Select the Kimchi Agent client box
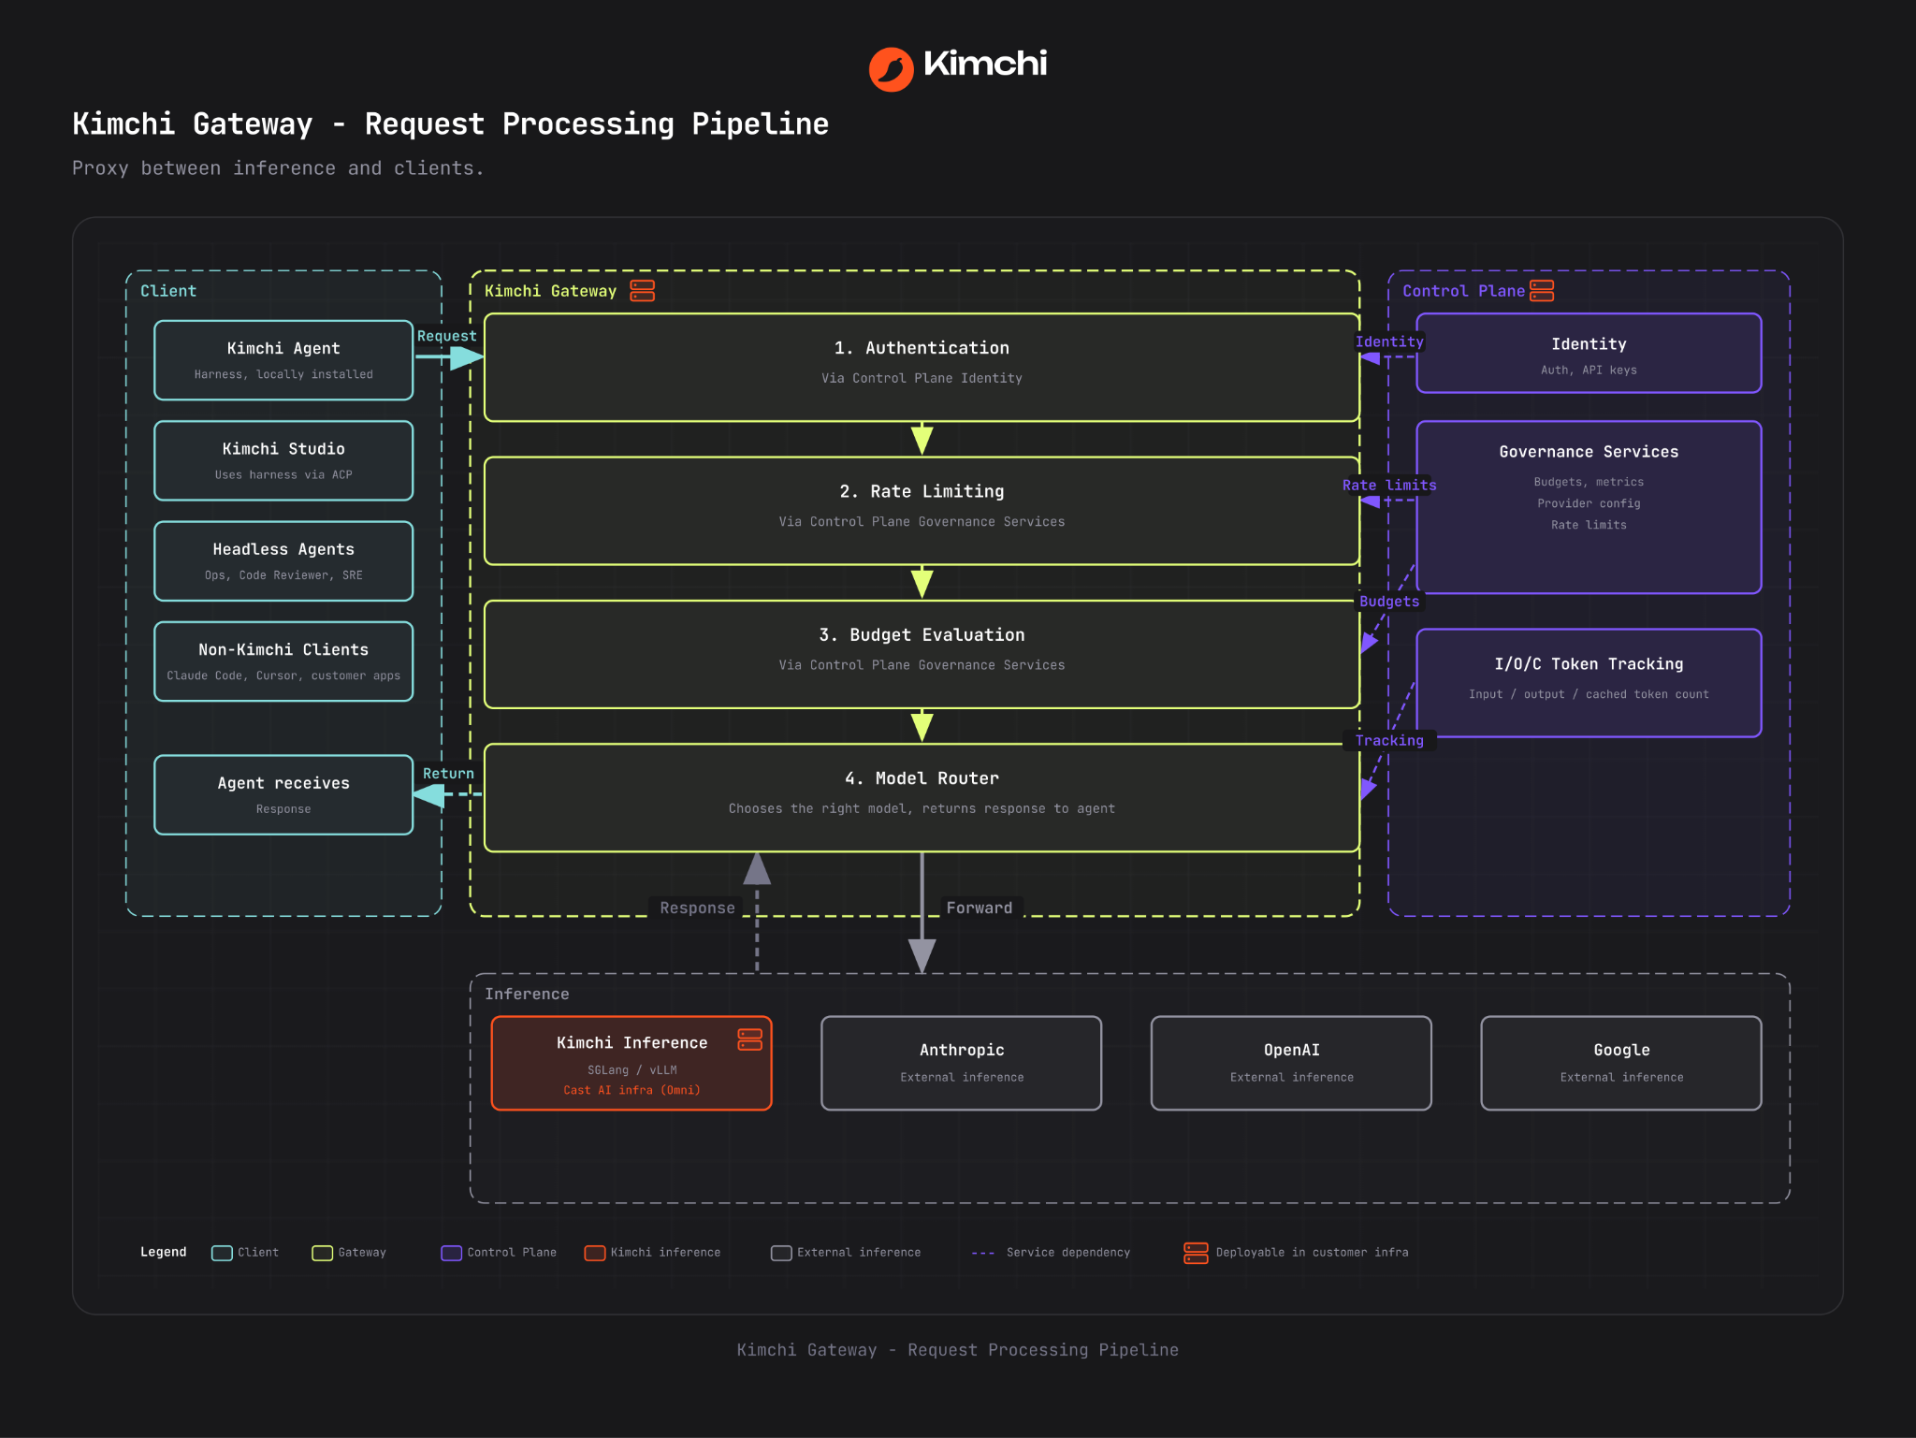 click(x=283, y=360)
